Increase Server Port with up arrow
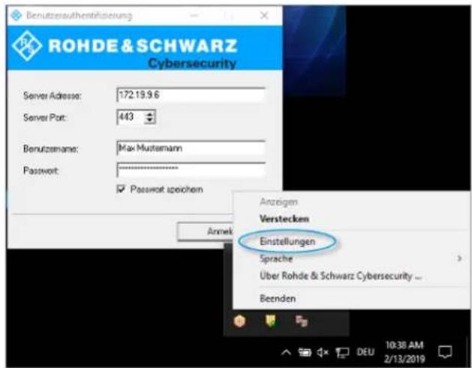Viewport: 472px width, 368px height. tap(149, 114)
